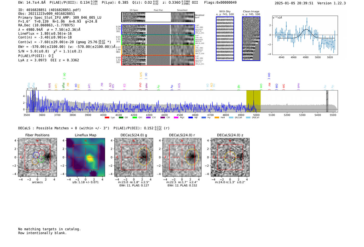Click the DECaLS Possible Matches = 0 text
This screenshot has width=364, height=247.
[64, 128]
